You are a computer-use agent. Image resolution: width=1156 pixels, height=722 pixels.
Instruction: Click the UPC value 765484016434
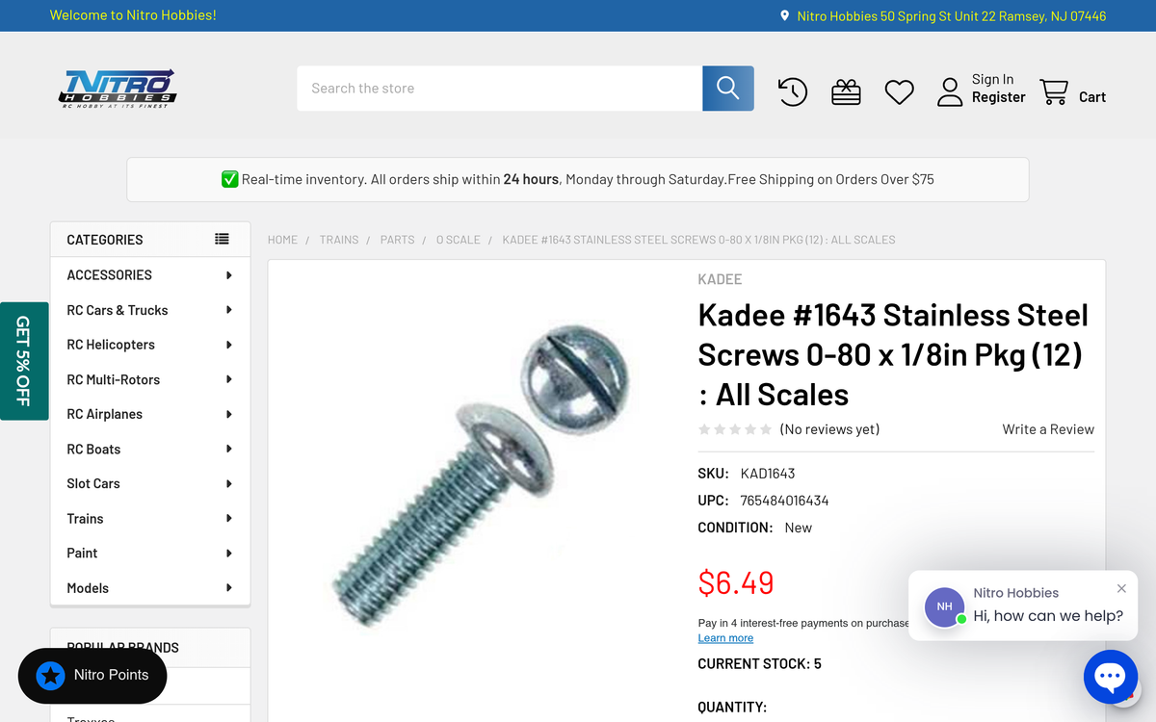(x=784, y=501)
